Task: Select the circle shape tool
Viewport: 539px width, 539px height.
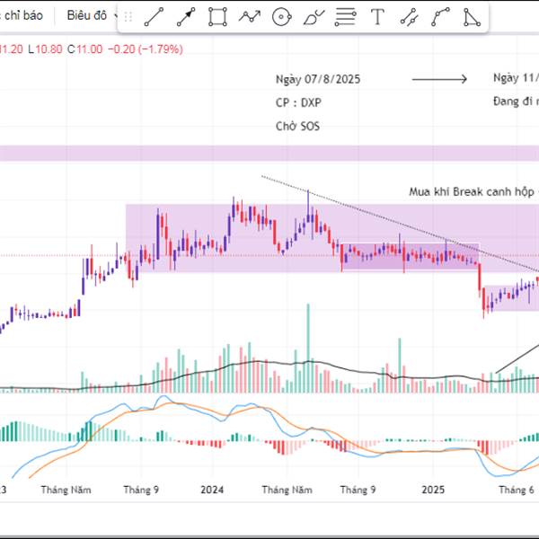Action: click(x=281, y=16)
